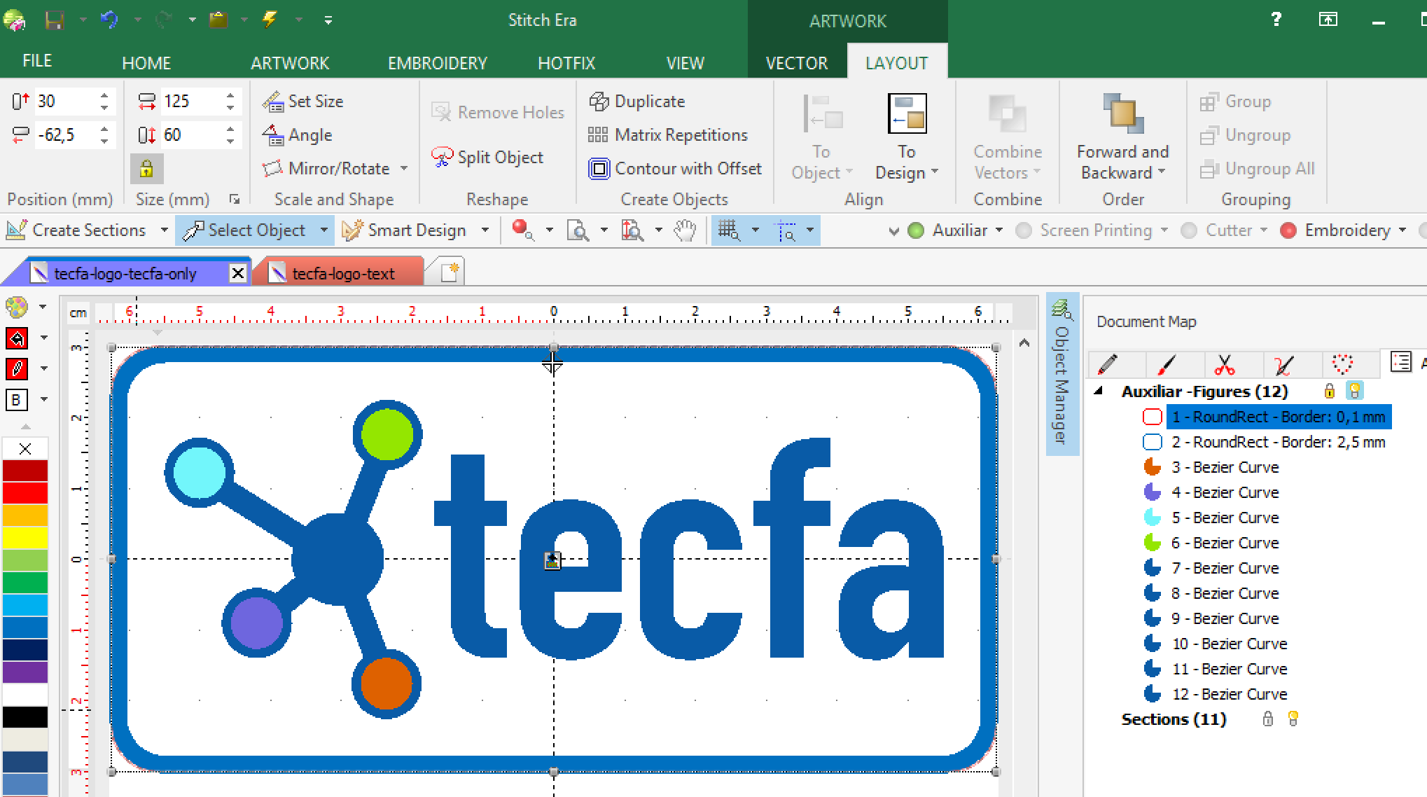Screen dimensions: 1427x797
Task: Select the Contour with Offset tool
Action: 599,169
